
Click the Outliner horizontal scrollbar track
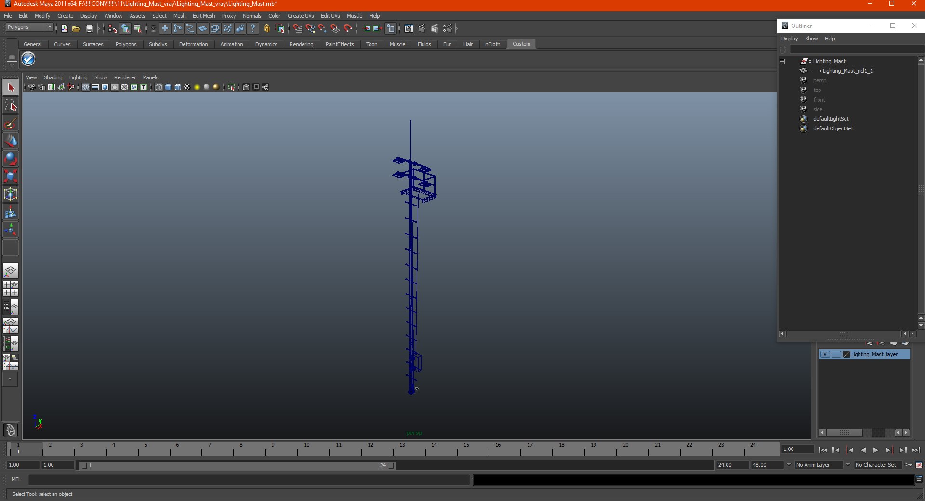click(844, 334)
